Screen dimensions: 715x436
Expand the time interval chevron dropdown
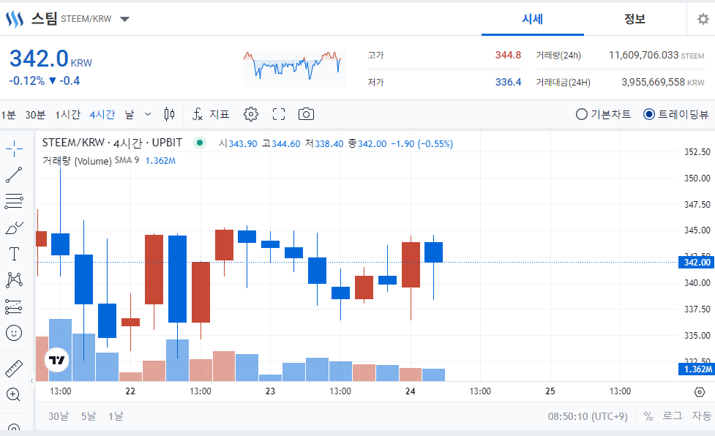click(x=148, y=114)
